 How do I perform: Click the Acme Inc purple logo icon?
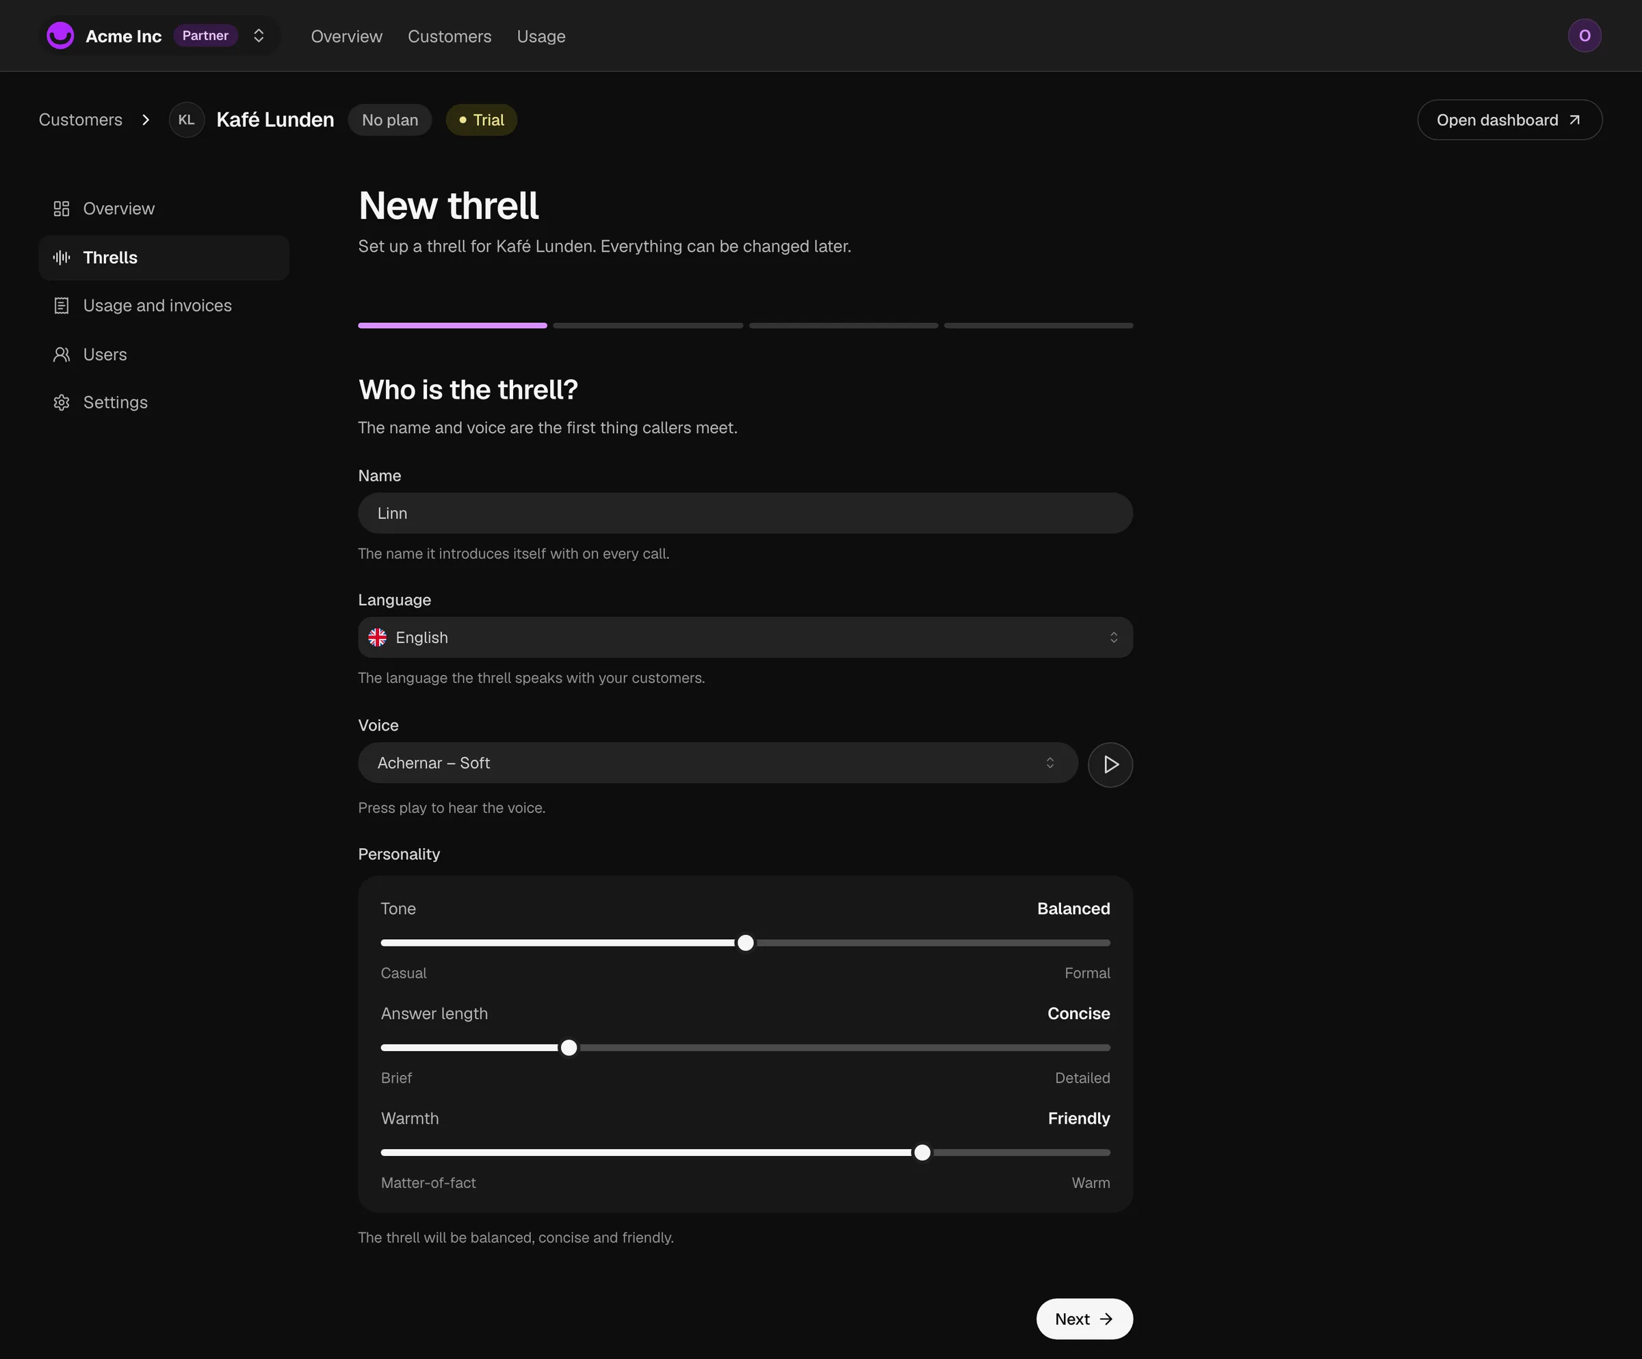point(60,35)
